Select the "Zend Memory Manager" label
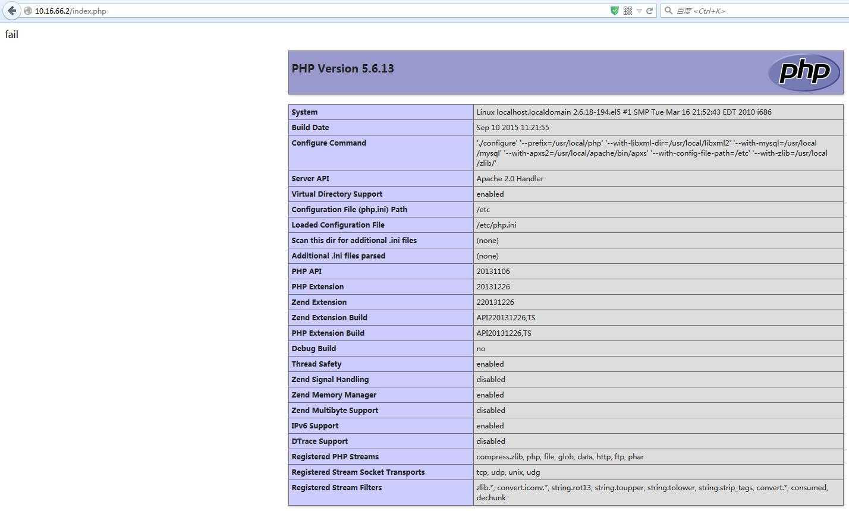Screen dimensions: 849x511 [334, 395]
